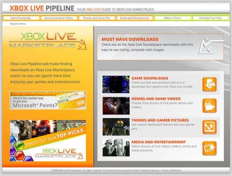Viewport: 232px width, 176px height.
Task: Open the Microsoft Points banner
Action: point(48,100)
